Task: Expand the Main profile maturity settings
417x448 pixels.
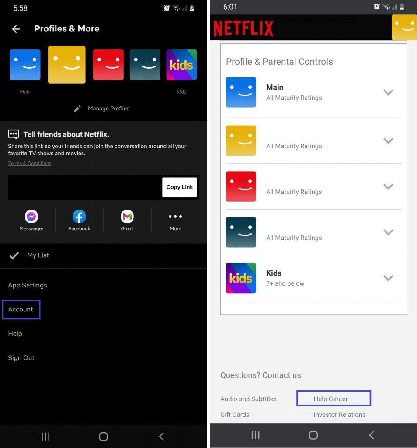Action: pos(388,92)
